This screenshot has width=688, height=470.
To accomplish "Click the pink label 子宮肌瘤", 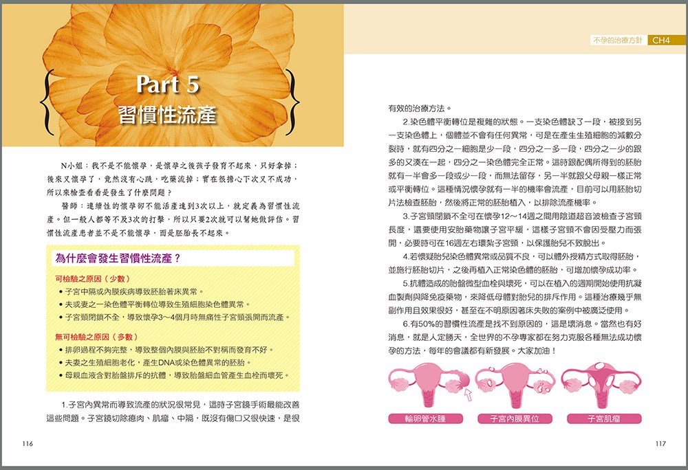I will tap(604, 418).
